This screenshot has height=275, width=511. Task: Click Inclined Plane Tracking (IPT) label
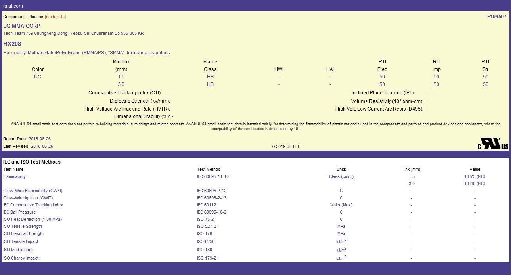click(x=383, y=92)
